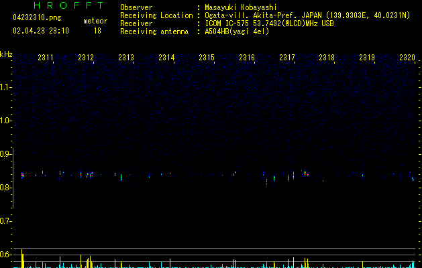Click the Receiving antenna label
The image size is (422, 268).
tap(154, 31)
